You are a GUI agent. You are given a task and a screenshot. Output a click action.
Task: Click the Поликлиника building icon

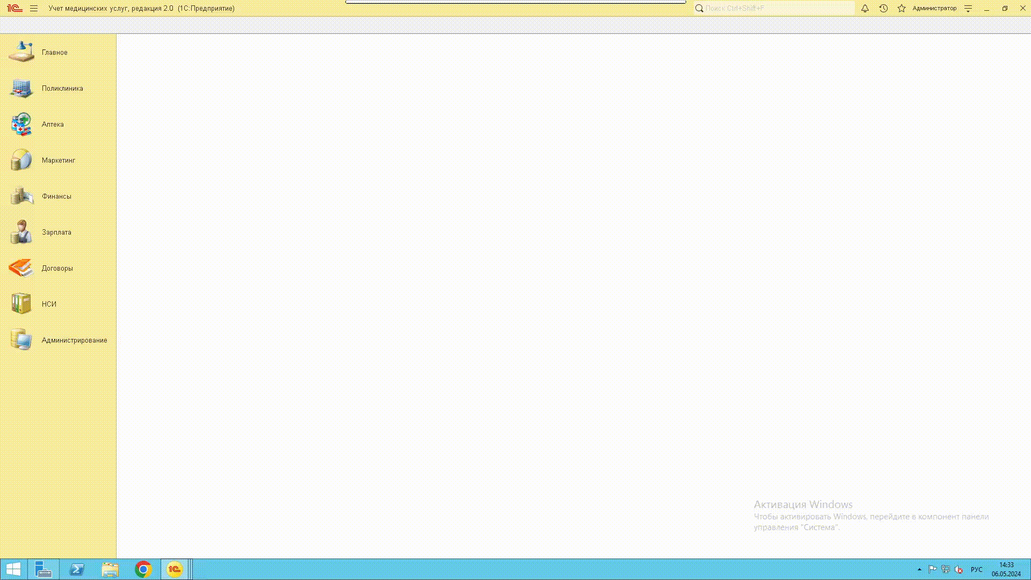tap(21, 89)
